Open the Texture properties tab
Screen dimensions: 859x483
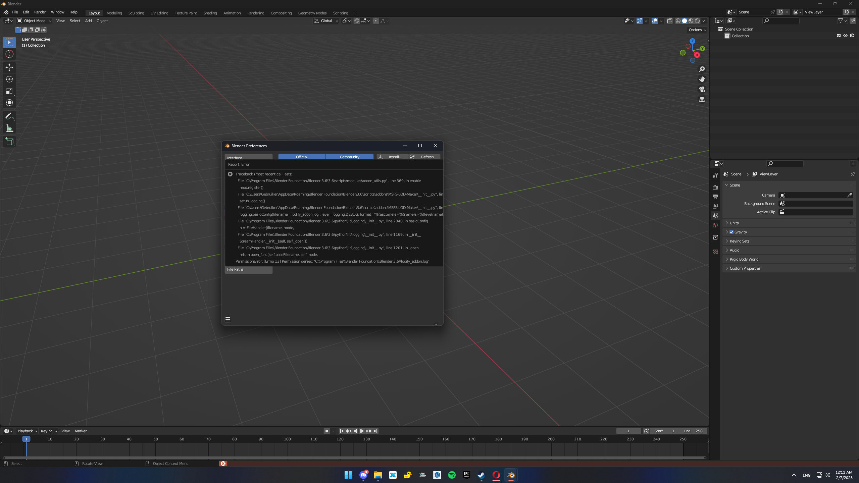coord(715,252)
